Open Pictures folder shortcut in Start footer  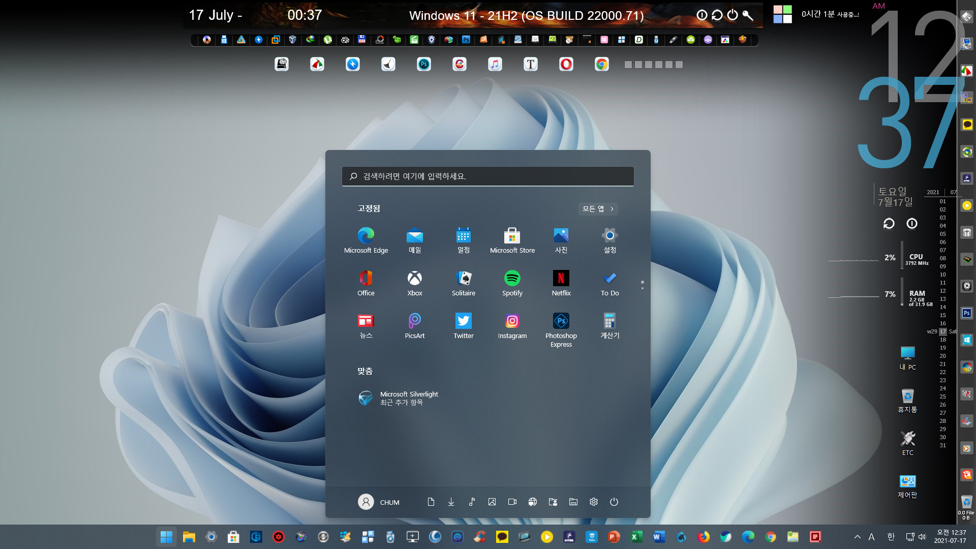click(x=492, y=502)
